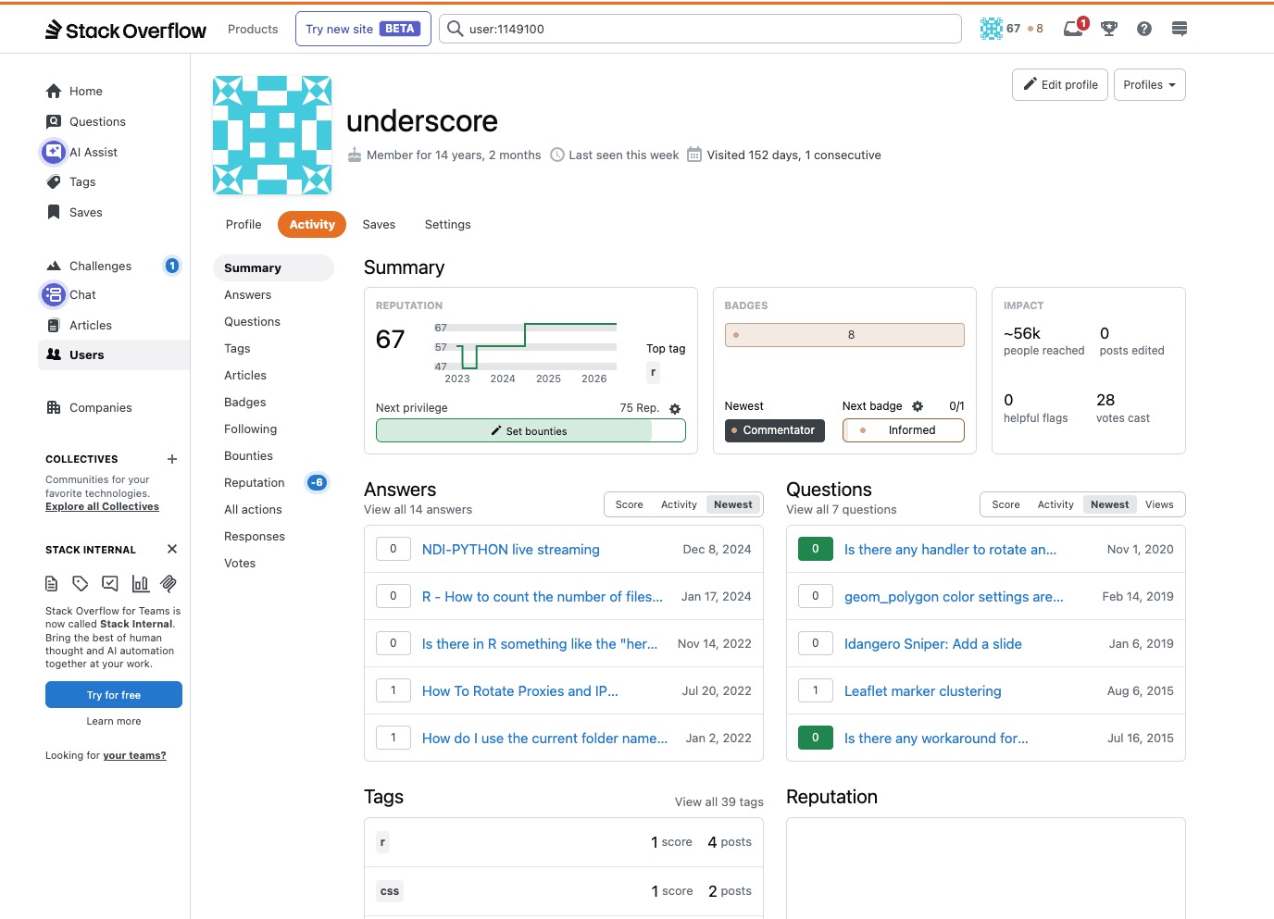Select Badges in activity sidebar
The width and height of the screenshot is (1274, 919).
[245, 403]
